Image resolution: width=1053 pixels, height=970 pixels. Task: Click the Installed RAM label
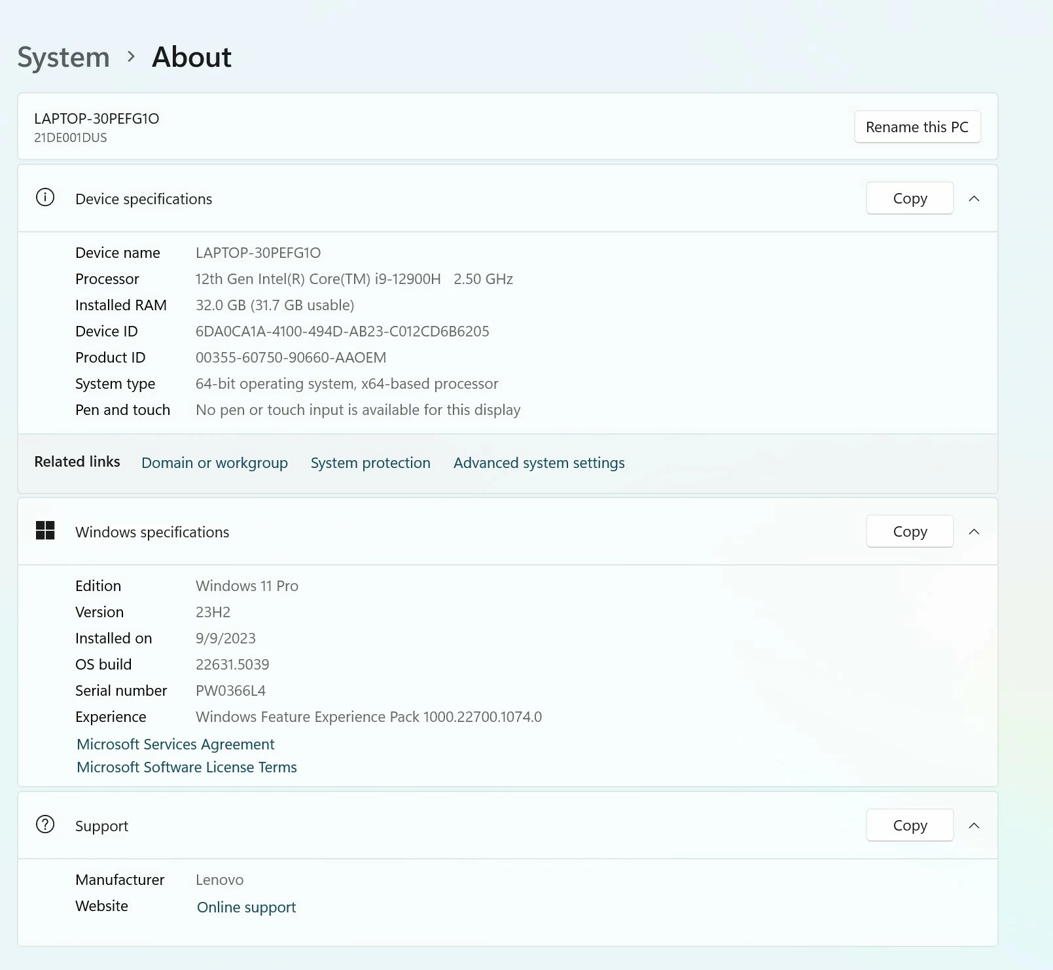pos(121,305)
